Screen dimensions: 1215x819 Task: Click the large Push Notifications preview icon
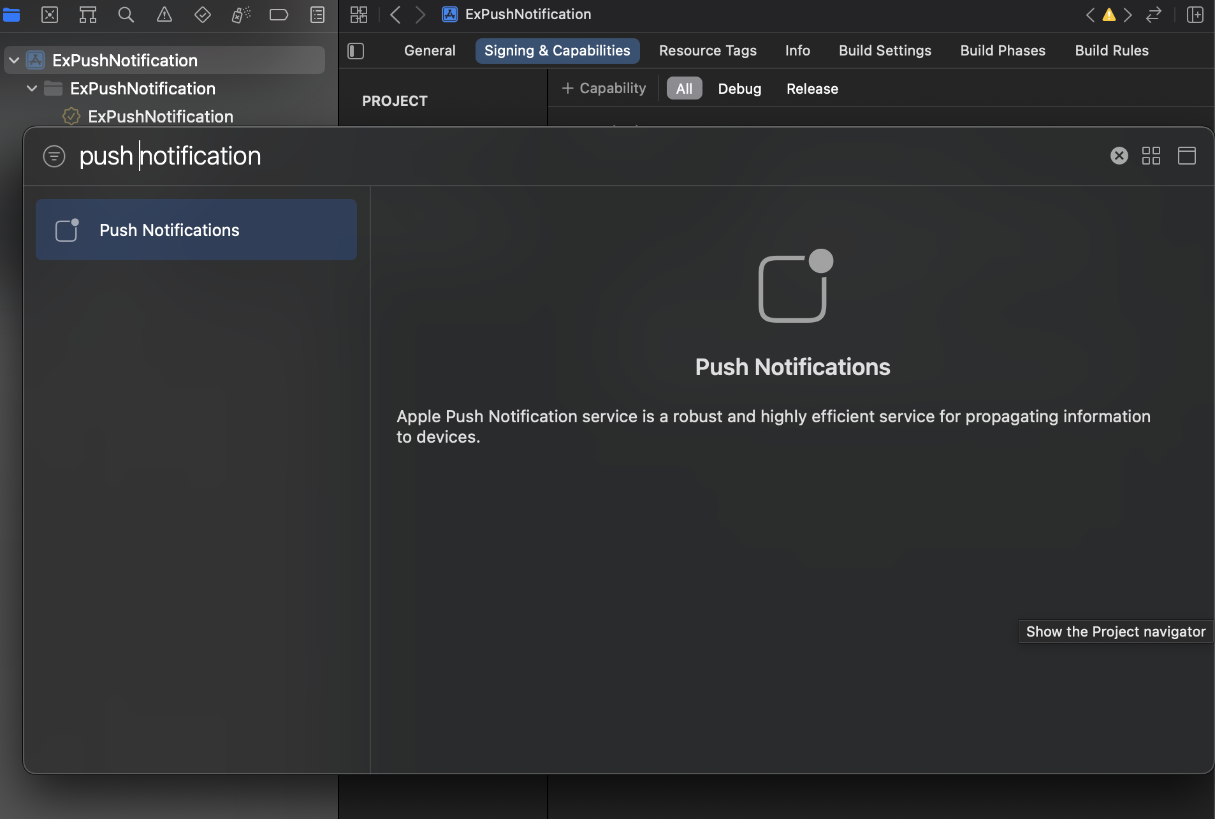[796, 286]
